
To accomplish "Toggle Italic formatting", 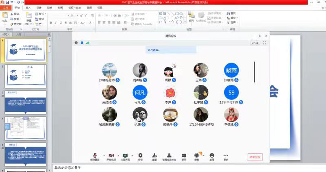I will coord(56,23).
